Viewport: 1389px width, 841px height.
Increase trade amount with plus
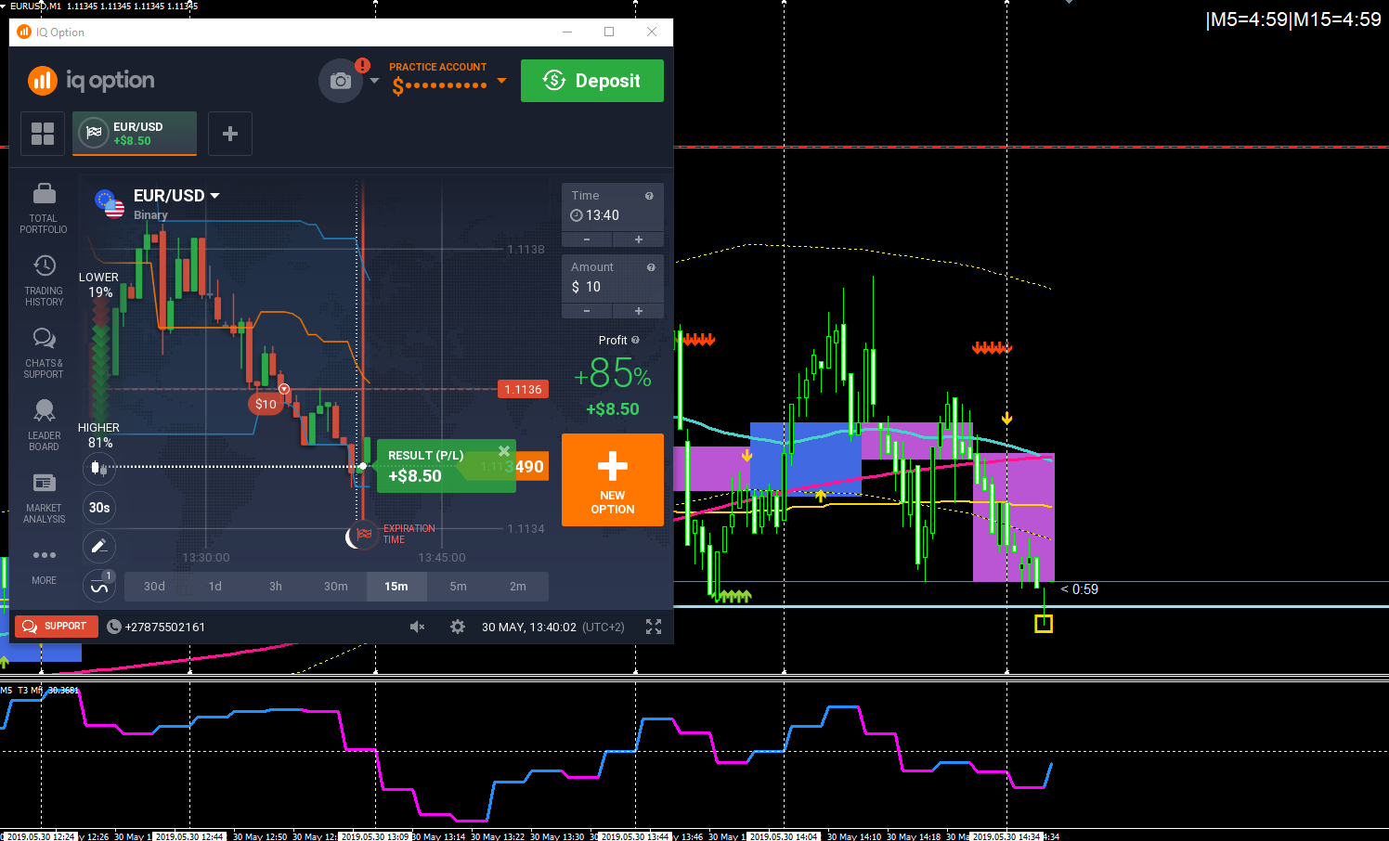639,311
